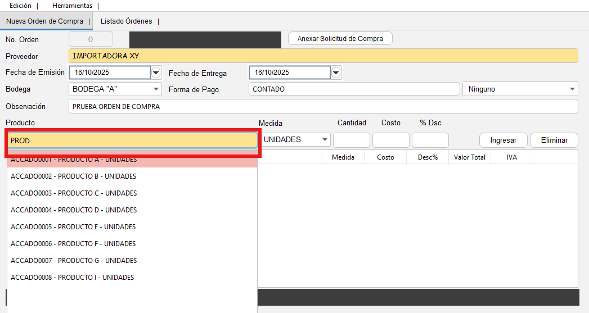Select the Nueva Orden de Compra tab
The width and height of the screenshot is (589, 313).
tap(44, 21)
